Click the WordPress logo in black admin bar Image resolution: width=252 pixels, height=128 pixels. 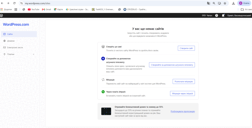(x=1, y=15)
